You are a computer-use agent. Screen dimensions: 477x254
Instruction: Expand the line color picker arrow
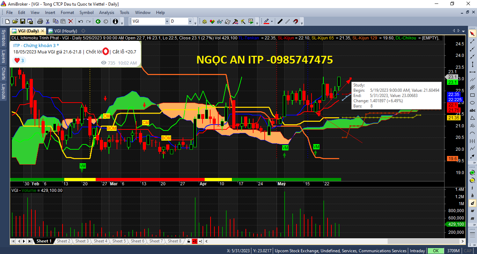coord(272,21)
